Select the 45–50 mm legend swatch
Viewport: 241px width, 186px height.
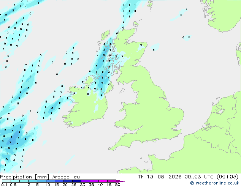pyautogui.click(x=112, y=181)
